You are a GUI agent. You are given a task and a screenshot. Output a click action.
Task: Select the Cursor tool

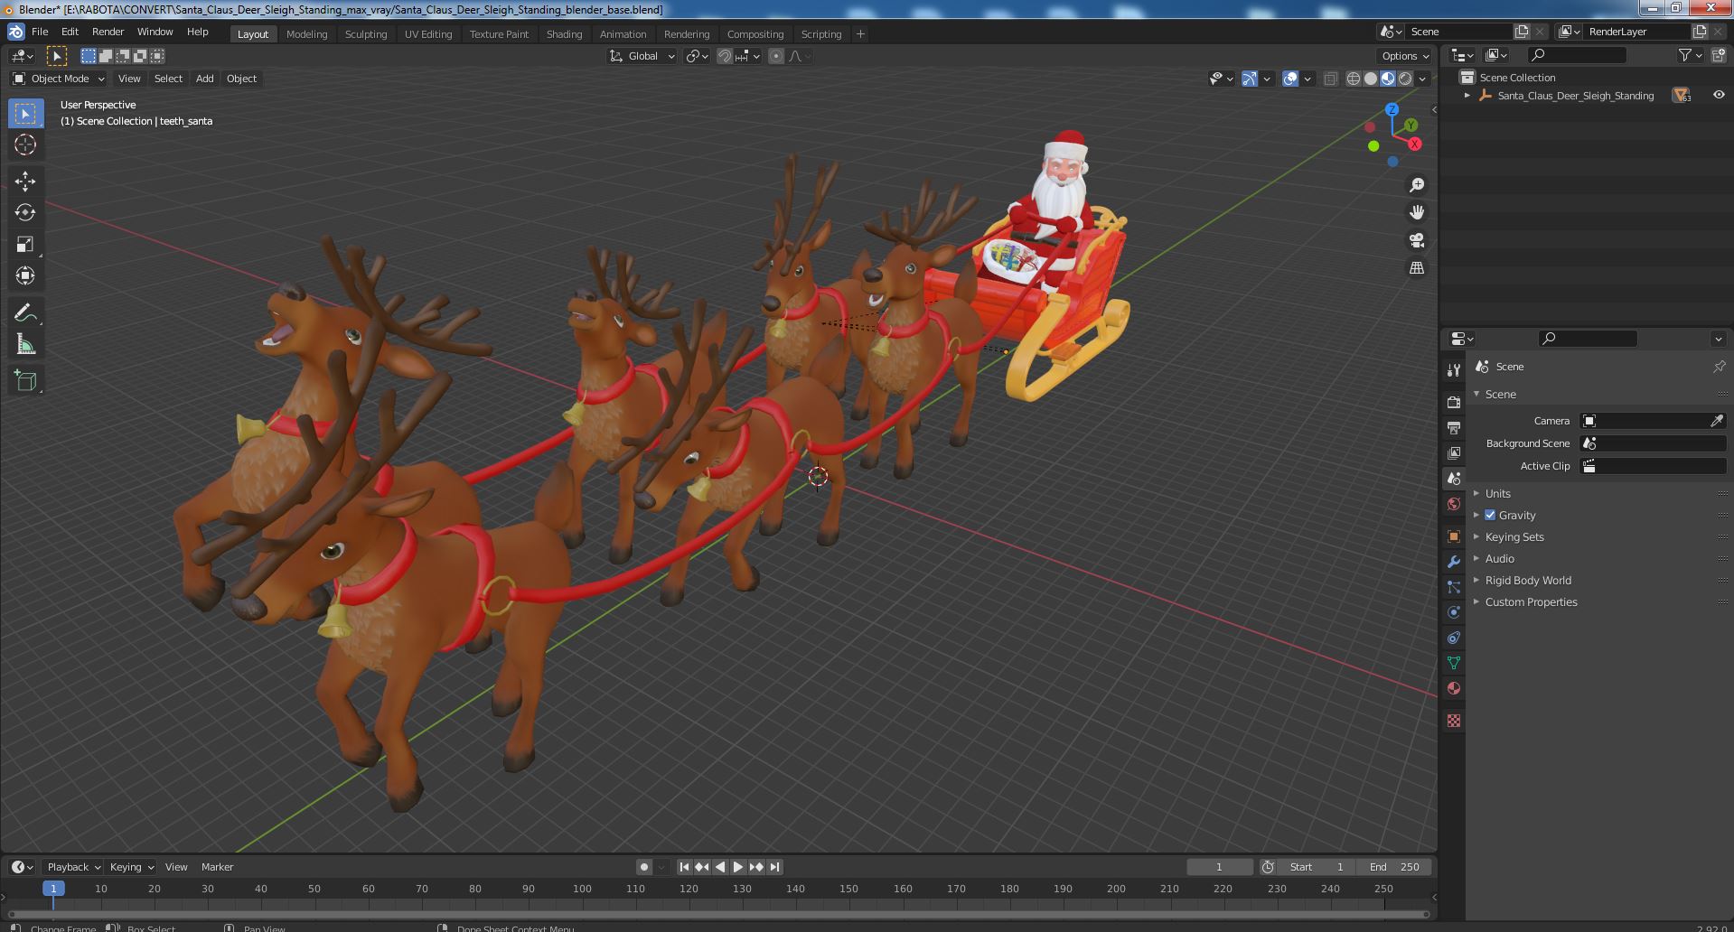pyautogui.click(x=25, y=144)
